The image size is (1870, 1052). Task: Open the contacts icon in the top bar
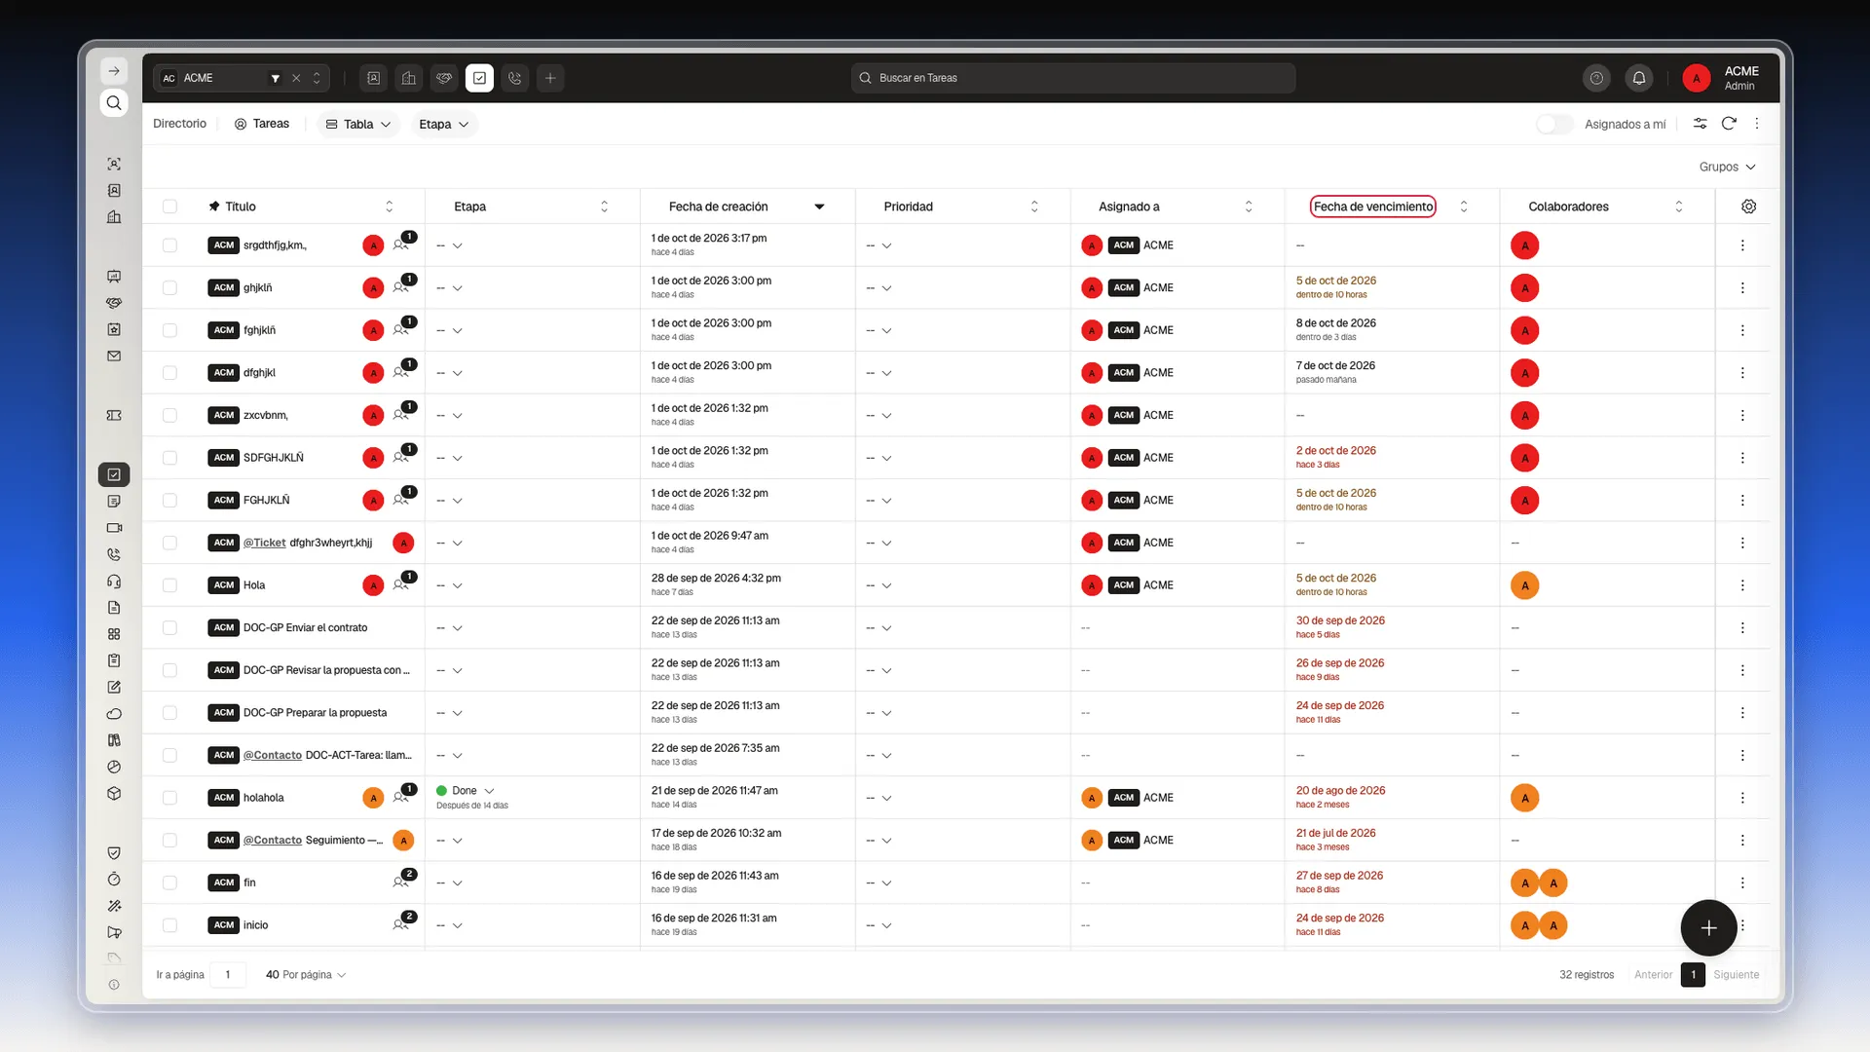click(374, 78)
